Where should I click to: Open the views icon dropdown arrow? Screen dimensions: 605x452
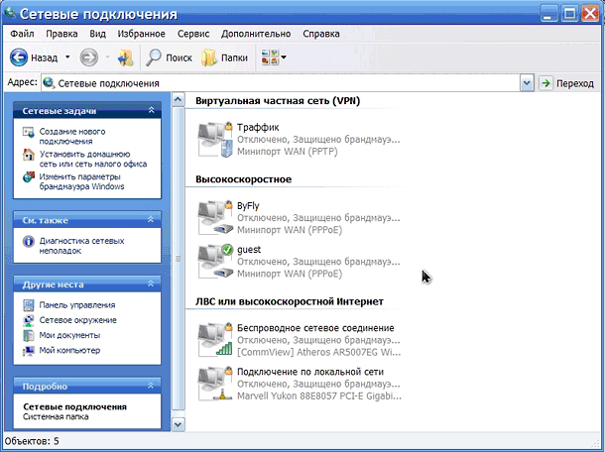284,57
